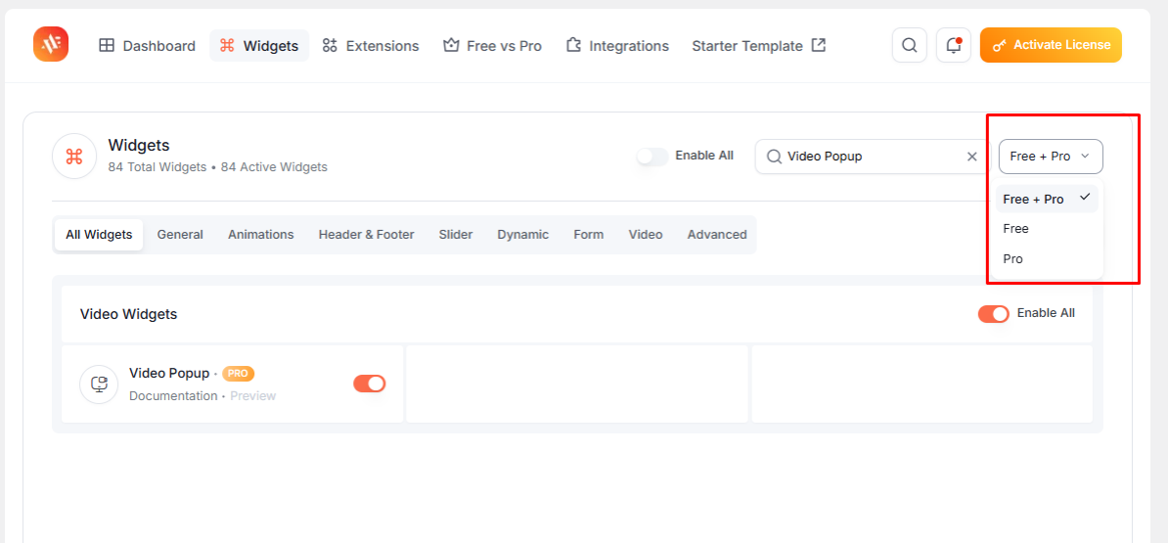Open Video Popup Preview link
The height and width of the screenshot is (543, 1168).
(x=253, y=395)
